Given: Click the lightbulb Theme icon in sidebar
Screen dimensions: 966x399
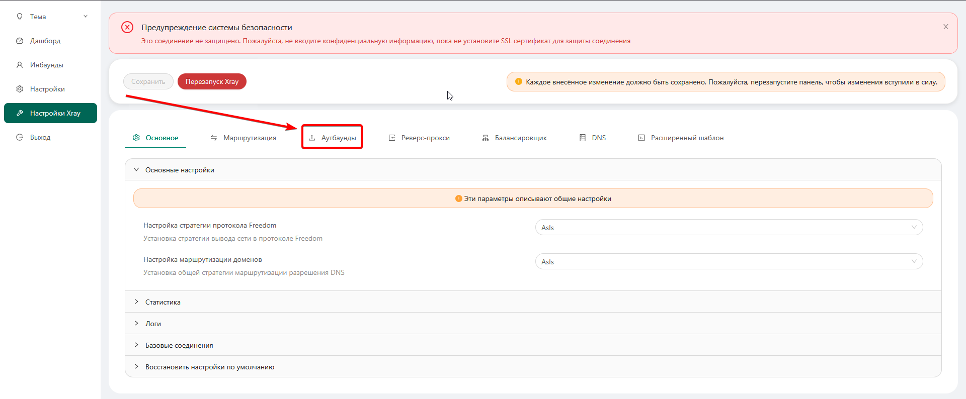Looking at the screenshot, I should pyautogui.click(x=20, y=17).
